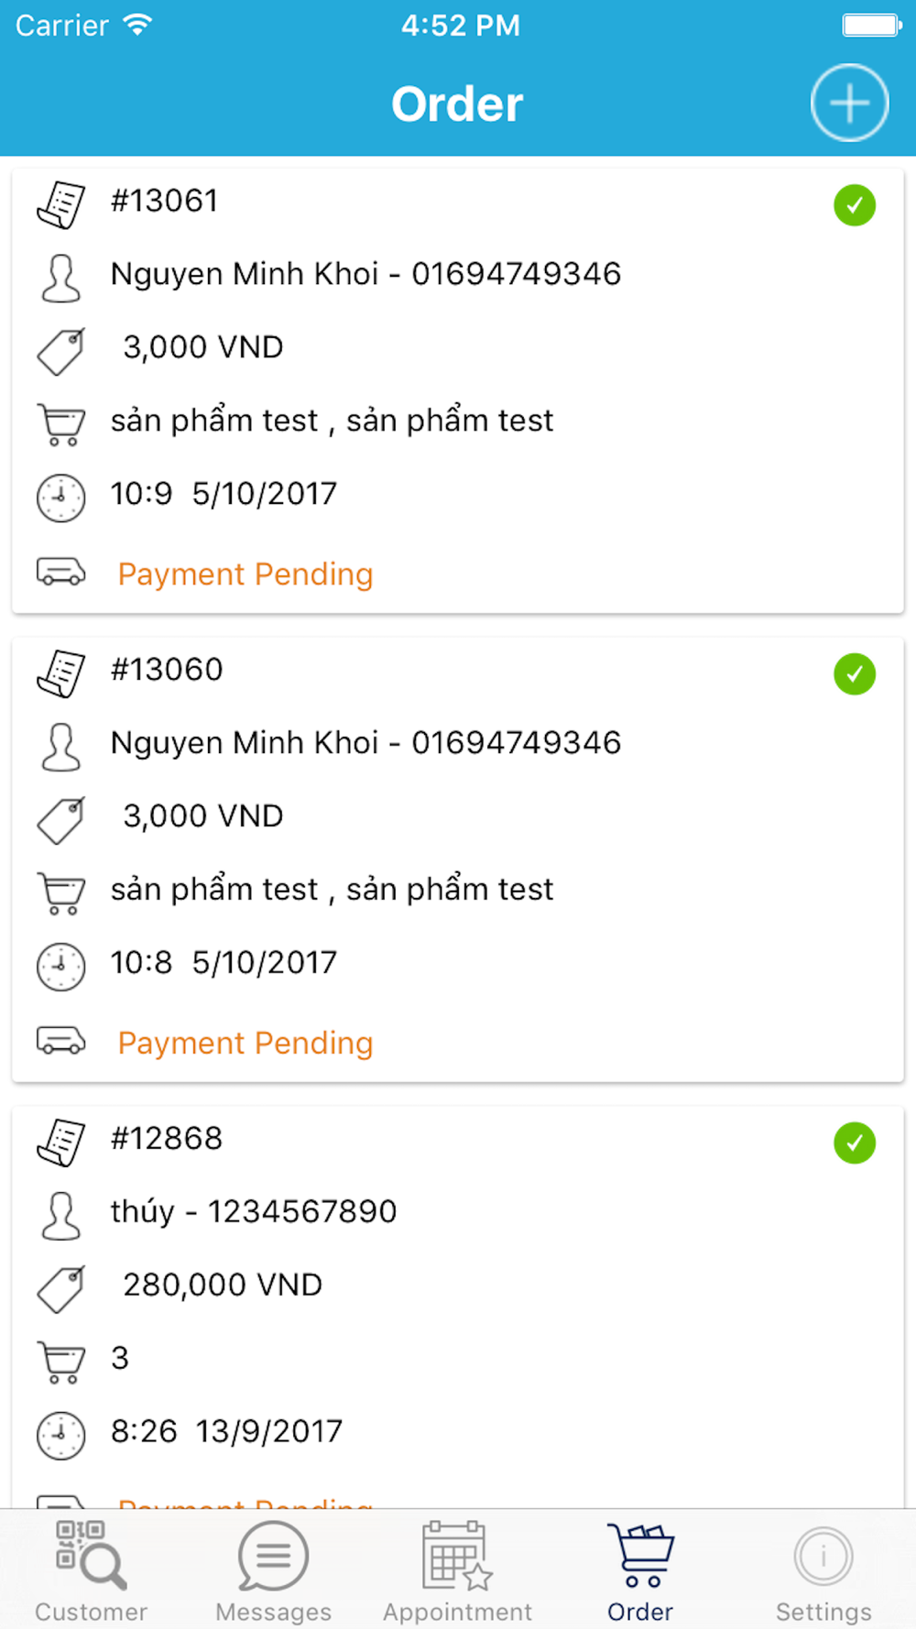Click the person icon beside thúy
Screen dimensions: 916x1629
click(x=60, y=1216)
